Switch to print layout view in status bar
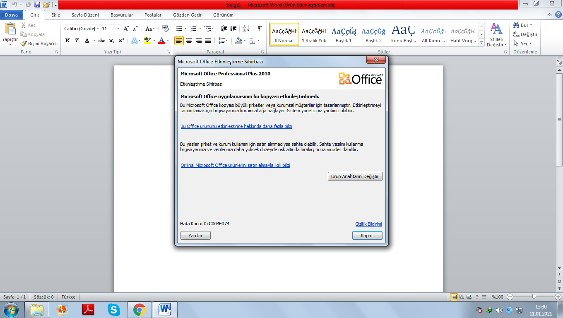 (454, 297)
